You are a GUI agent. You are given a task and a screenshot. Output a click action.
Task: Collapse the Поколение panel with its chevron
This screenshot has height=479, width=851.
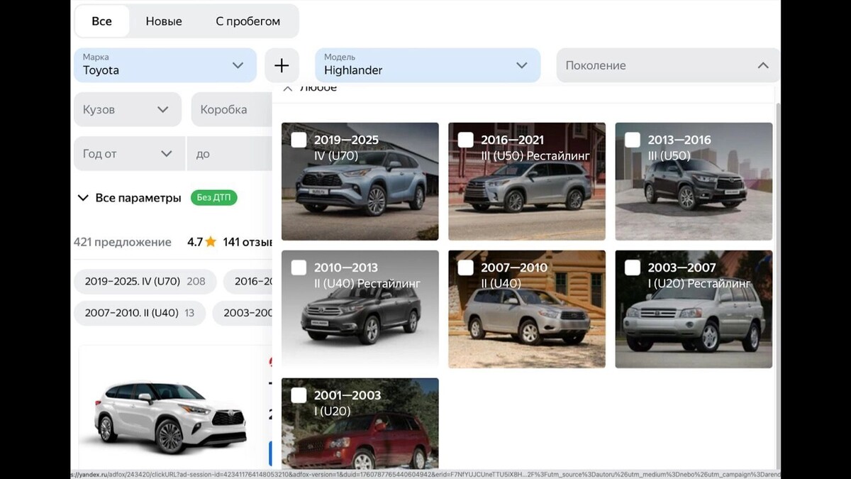763,65
